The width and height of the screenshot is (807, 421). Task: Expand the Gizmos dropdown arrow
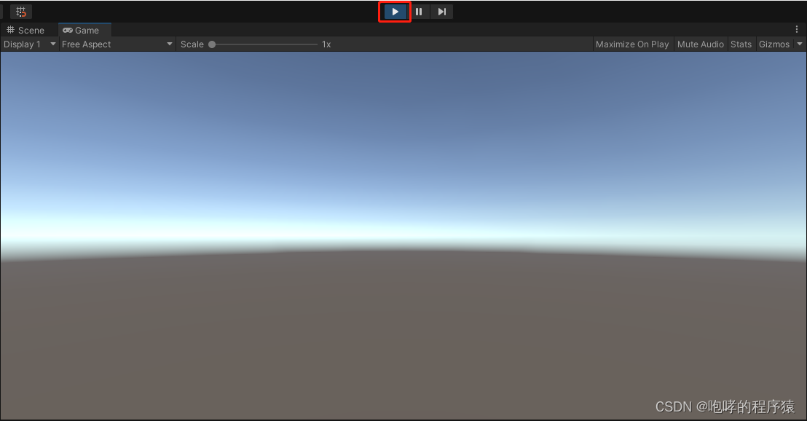[799, 44]
